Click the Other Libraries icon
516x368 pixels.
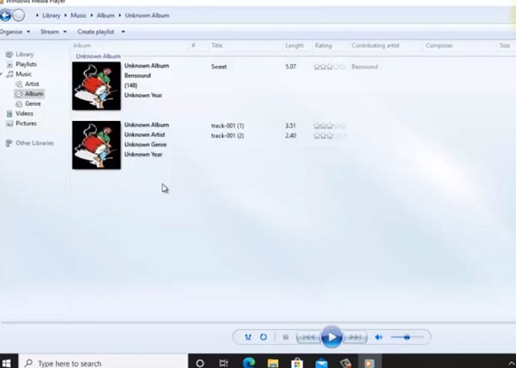tap(9, 143)
